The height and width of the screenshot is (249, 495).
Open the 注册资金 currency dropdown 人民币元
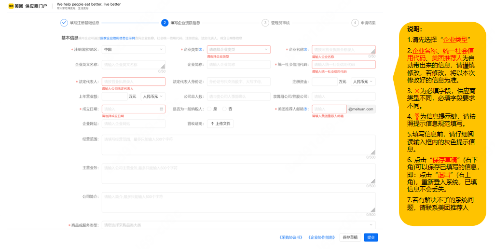[x=363, y=82]
